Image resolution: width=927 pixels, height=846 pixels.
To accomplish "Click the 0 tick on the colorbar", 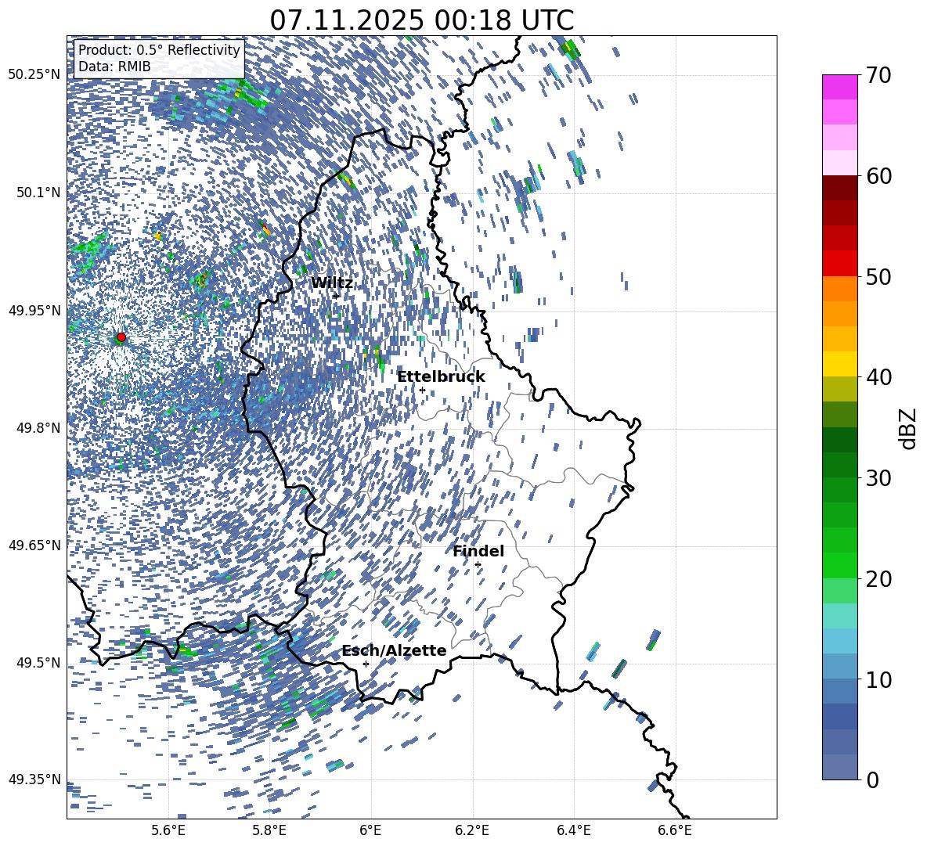I will (872, 779).
